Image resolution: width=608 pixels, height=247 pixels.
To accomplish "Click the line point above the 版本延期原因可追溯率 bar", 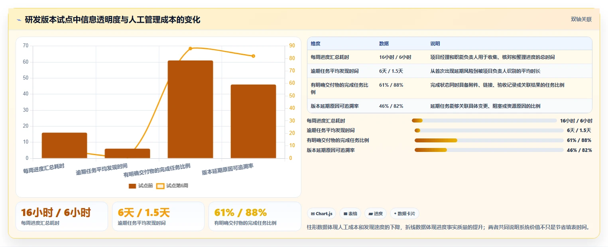I will click(253, 56).
